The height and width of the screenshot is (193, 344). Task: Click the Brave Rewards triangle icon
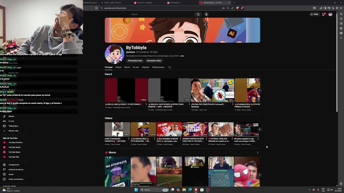tap(242, 8)
